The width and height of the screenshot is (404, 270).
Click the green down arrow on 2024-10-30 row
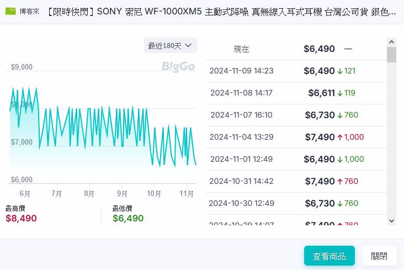(340, 203)
